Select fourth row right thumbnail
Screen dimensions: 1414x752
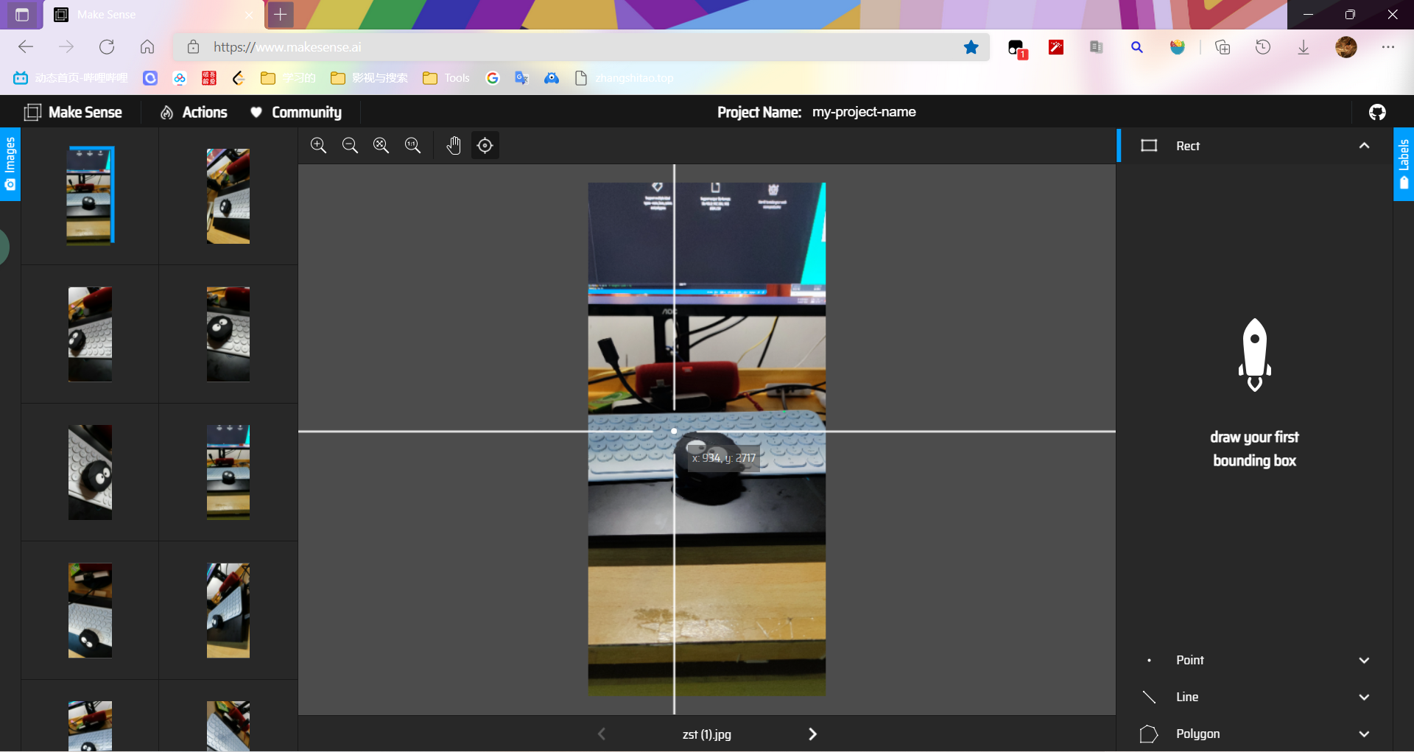tap(228, 611)
